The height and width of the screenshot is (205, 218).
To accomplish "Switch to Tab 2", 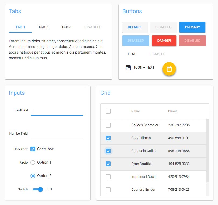I will 43,27.
